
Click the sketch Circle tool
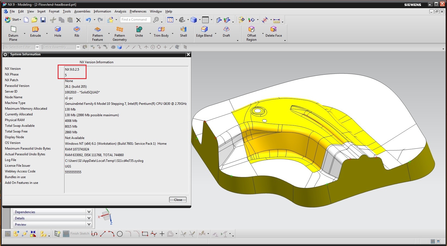pos(120,234)
